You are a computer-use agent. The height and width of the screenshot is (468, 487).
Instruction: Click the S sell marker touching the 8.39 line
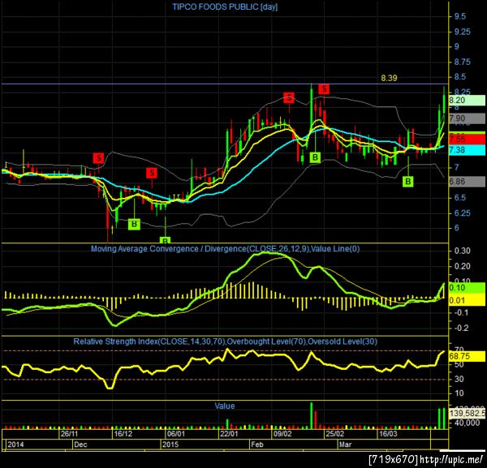324,89
